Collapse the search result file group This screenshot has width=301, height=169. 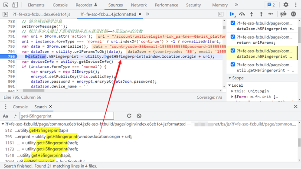pyautogui.click(x=3, y=124)
